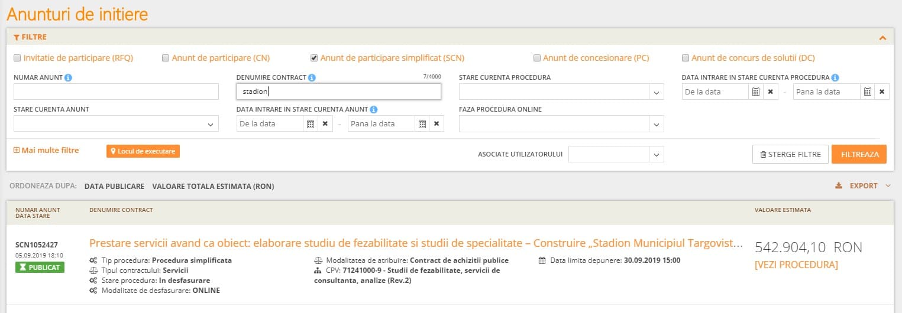This screenshot has width=902, height=313.
Task: Click the Numar Anunt input field
Action: tap(116, 92)
